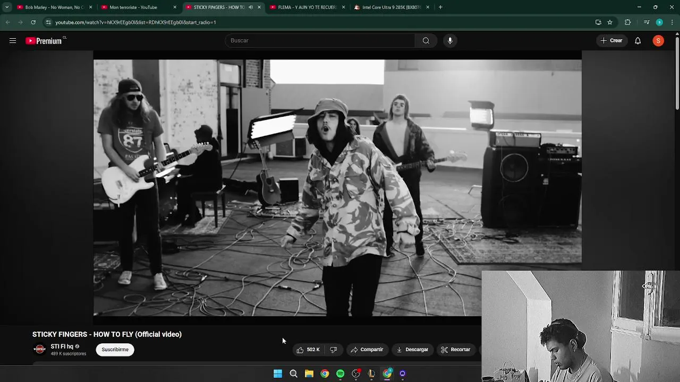This screenshot has width=680, height=382.
Task: Like the video with 502 K thumbs up
Action: pyautogui.click(x=308, y=350)
